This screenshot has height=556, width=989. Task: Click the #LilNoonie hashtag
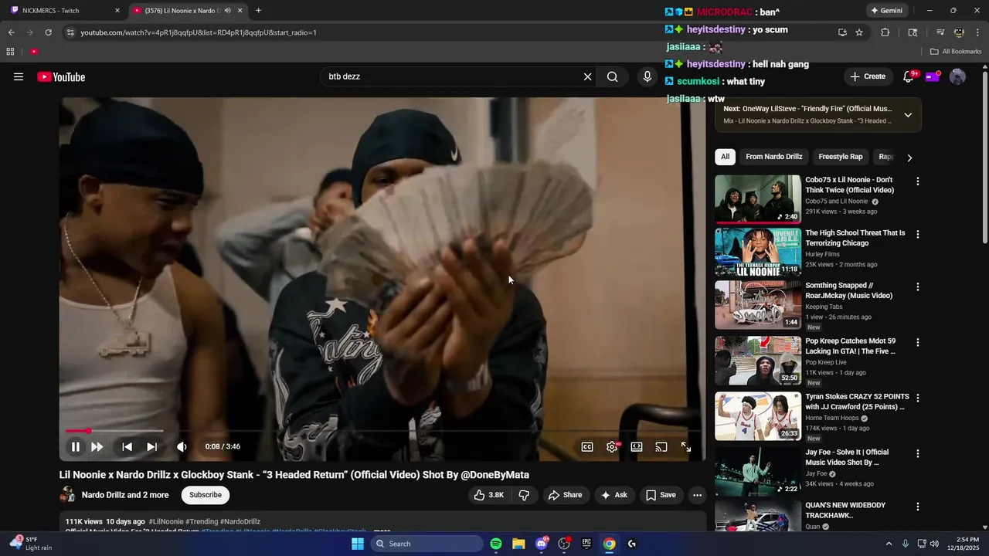tap(166, 522)
